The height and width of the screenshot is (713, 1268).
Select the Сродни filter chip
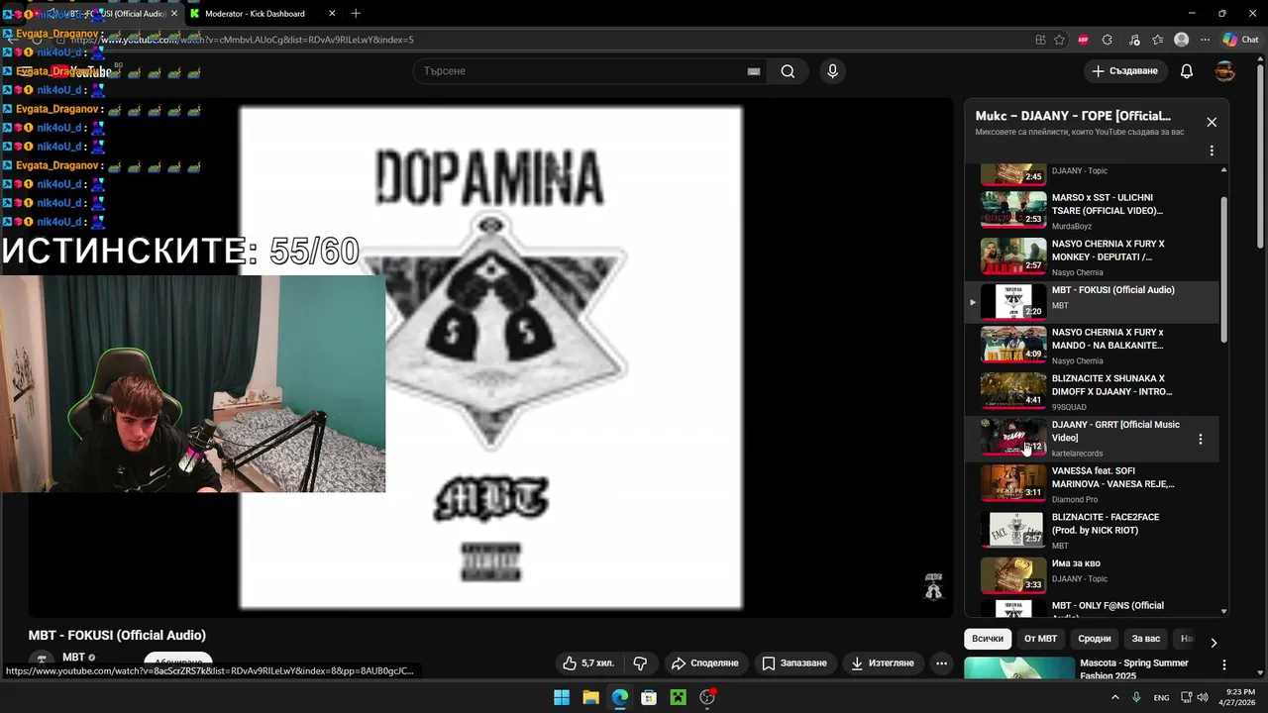pyautogui.click(x=1095, y=639)
